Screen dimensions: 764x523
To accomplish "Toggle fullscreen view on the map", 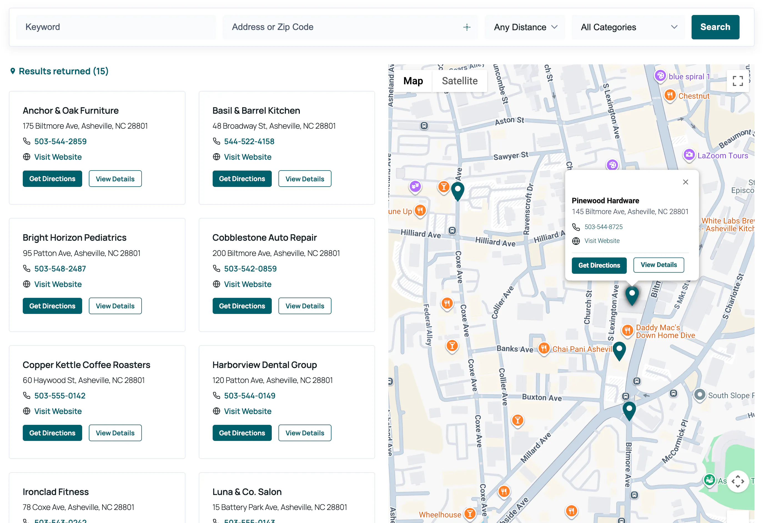I will tap(738, 81).
